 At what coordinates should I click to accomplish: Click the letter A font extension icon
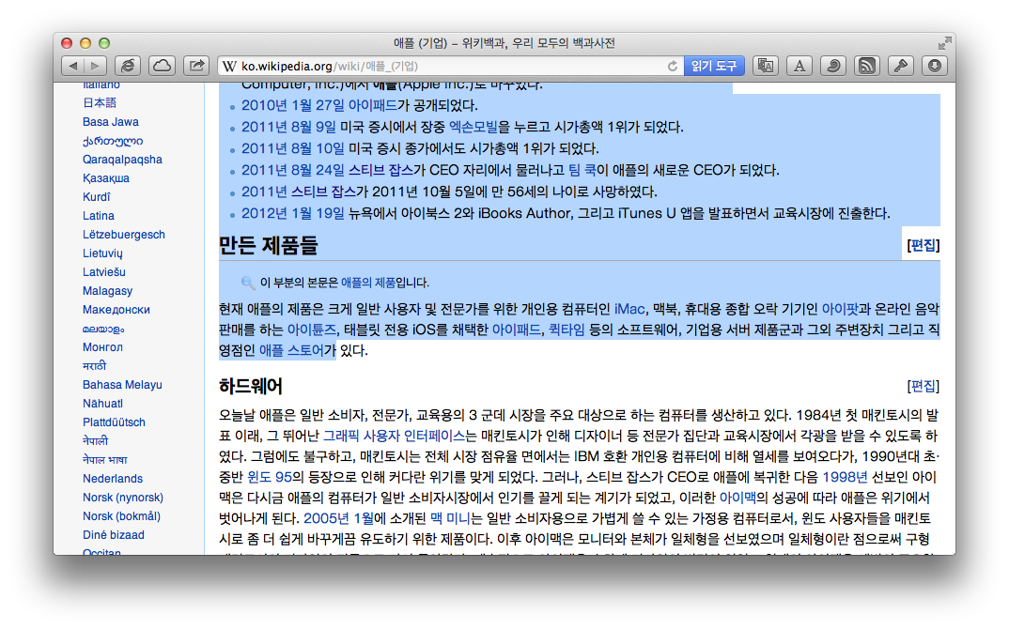click(799, 66)
